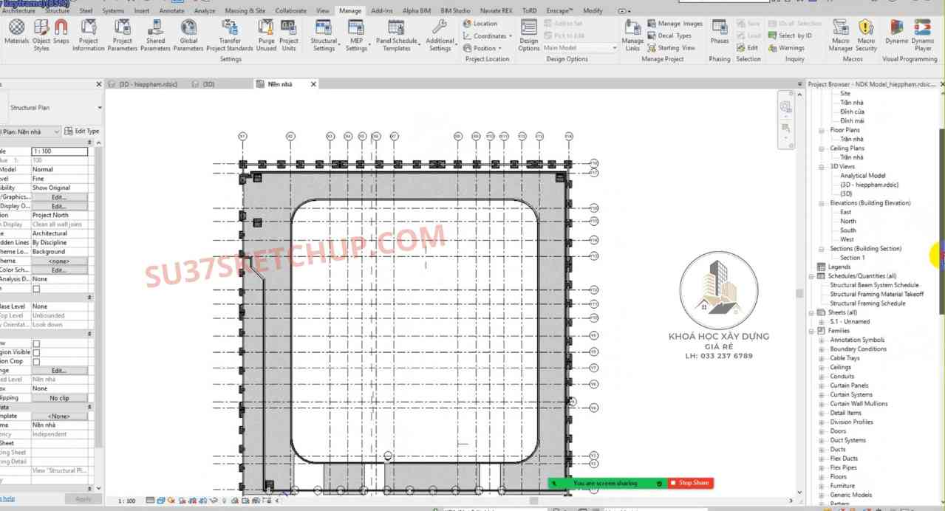Click the Snaps settings icon
Viewport: 945px width, 511px height.
(61, 33)
